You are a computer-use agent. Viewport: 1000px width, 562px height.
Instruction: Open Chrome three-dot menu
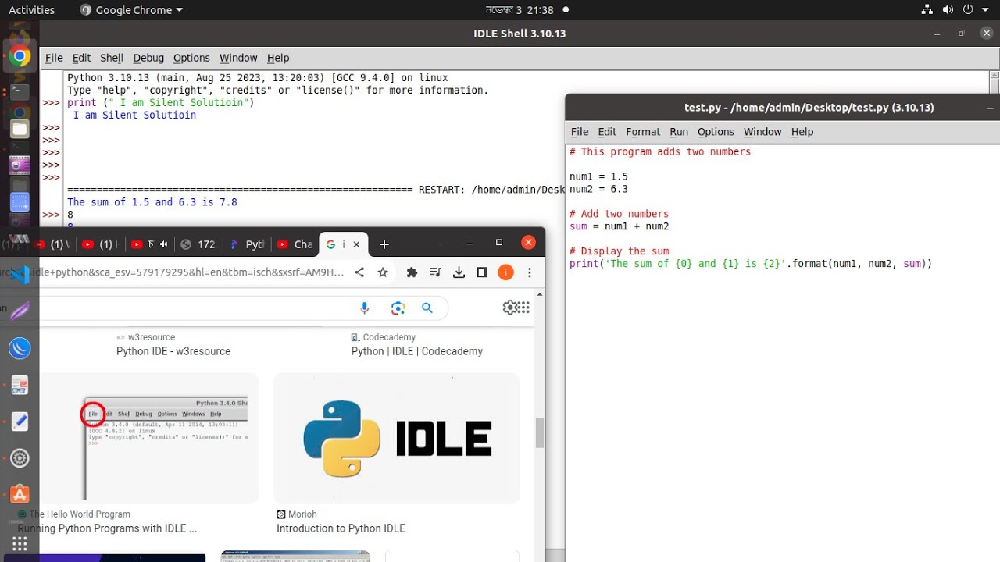point(530,272)
